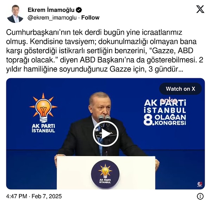Click the AK Parti İstanbul lightbulb logo on the left
Image resolution: width=211 pixels, height=207 pixels.
(43, 113)
